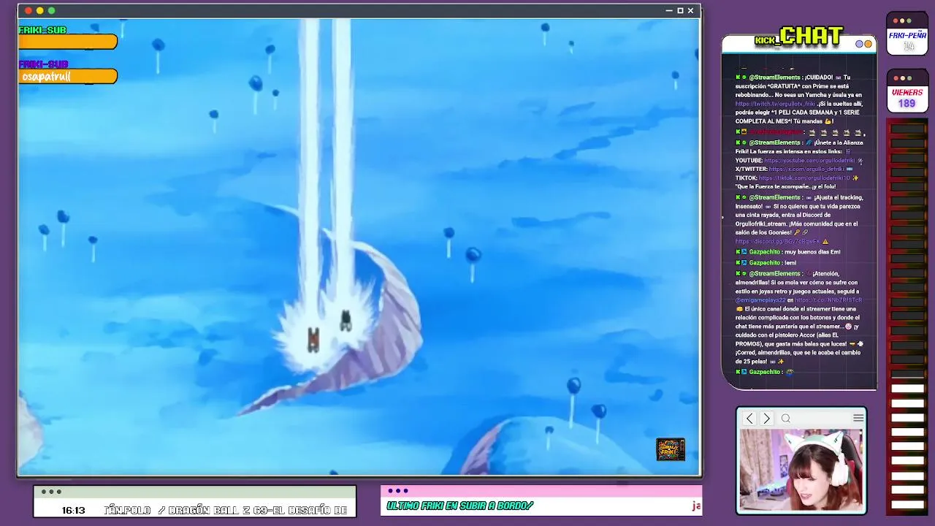Click the orange circle on chat header

868,44
